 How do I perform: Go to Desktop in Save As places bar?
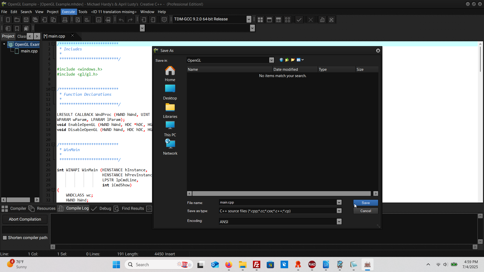pos(170,92)
